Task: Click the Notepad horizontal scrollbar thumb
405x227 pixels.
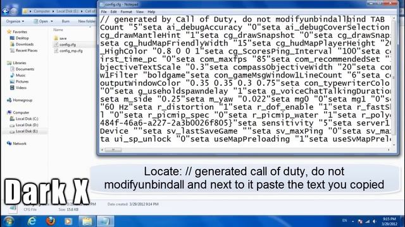Action: pyautogui.click(x=113, y=149)
